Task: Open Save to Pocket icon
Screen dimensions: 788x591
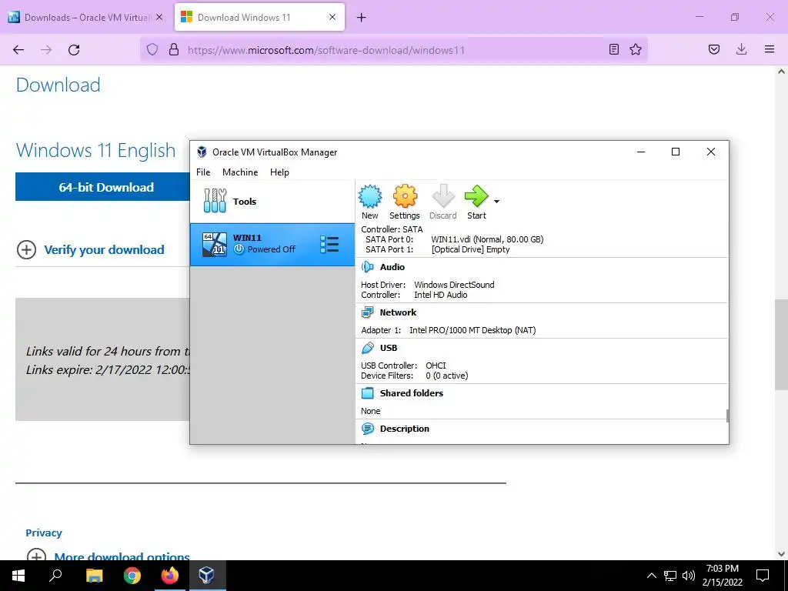Action: click(713, 49)
